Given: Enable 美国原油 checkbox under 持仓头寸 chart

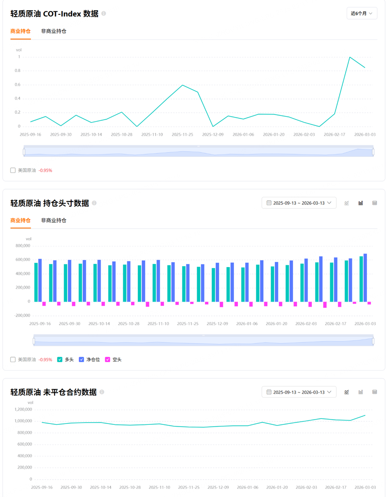Looking at the screenshot, I should 13,359.
